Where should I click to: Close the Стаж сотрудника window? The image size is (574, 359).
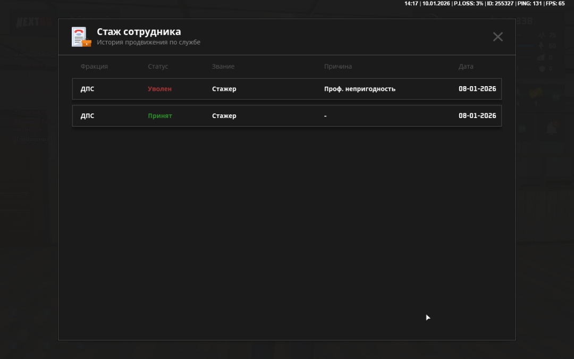(497, 37)
